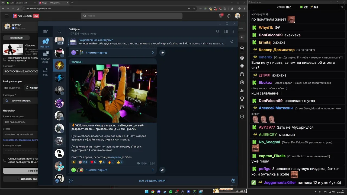Click the fire reaction with count 3
Screen dimensions: 347x195
tap(111, 162)
